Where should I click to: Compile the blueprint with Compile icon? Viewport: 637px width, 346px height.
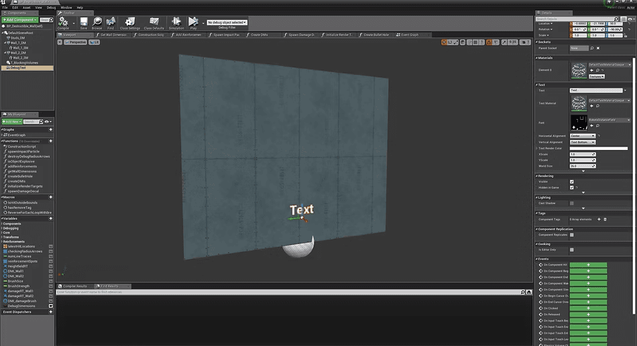[x=64, y=23]
